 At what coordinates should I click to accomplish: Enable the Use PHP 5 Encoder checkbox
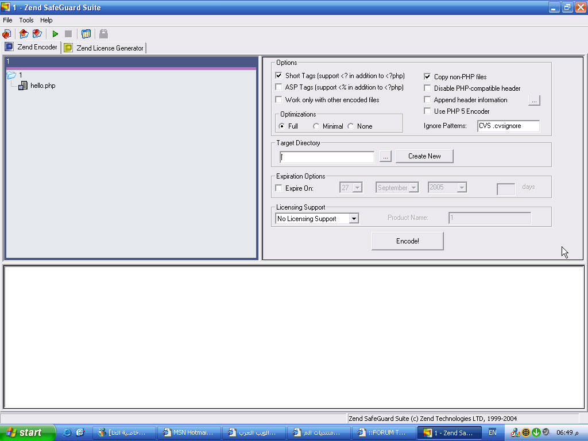tap(427, 111)
